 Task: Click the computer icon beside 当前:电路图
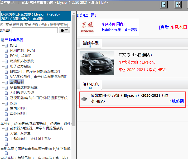pyautogui.click(x=2, y=40)
